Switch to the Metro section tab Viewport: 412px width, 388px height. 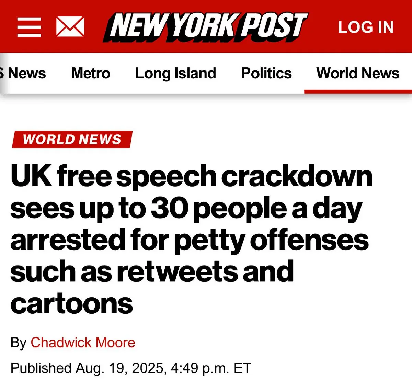(91, 73)
